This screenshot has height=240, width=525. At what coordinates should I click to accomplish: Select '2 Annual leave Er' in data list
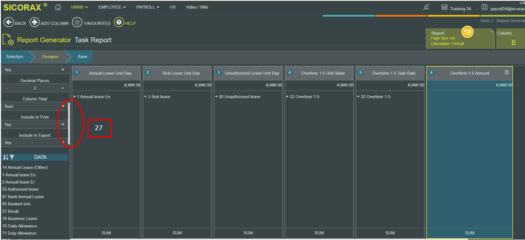[x=19, y=182]
